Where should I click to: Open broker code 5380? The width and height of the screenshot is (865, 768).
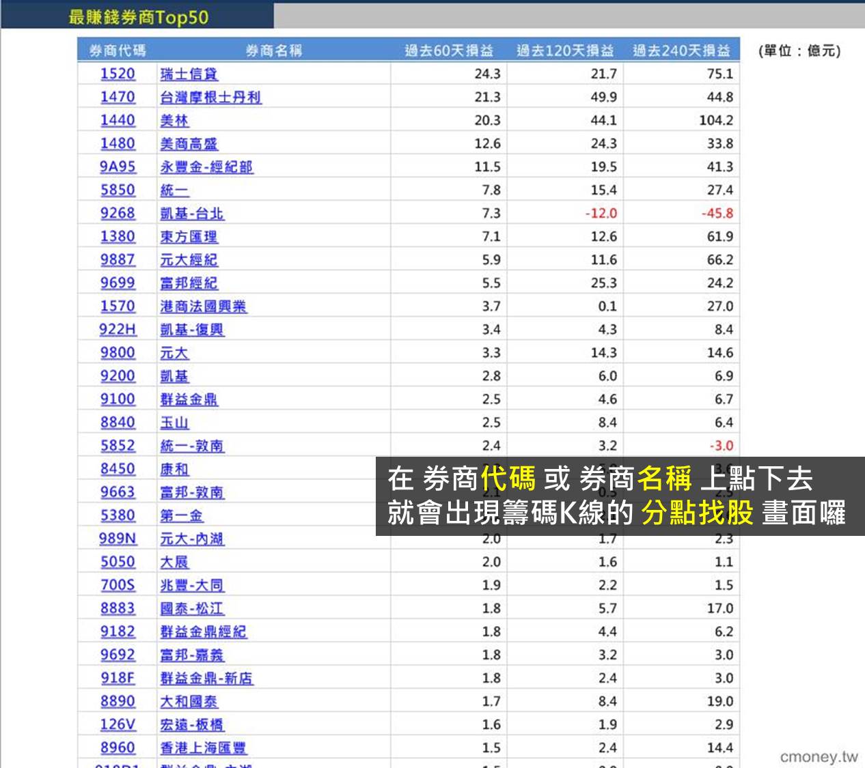pyautogui.click(x=118, y=515)
